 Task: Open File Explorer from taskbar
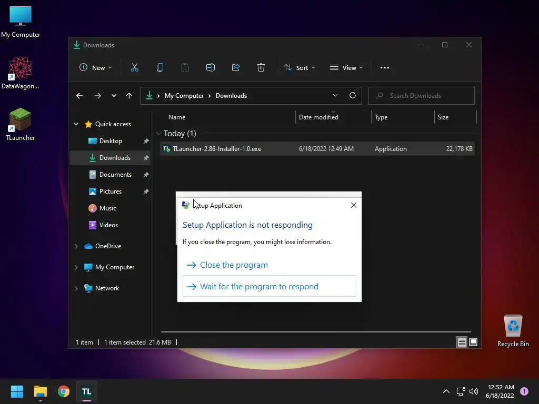pyautogui.click(x=40, y=391)
